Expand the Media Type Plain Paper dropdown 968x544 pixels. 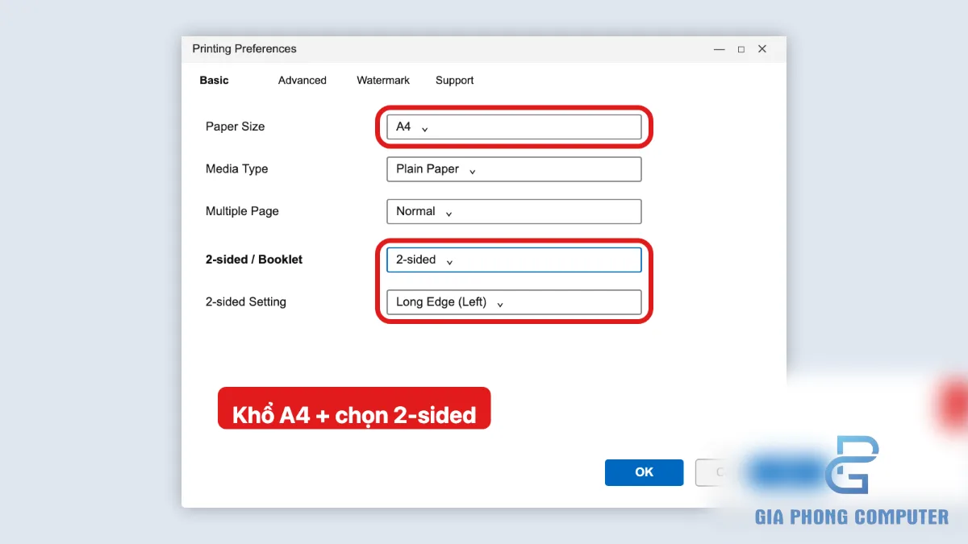coord(514,169)
